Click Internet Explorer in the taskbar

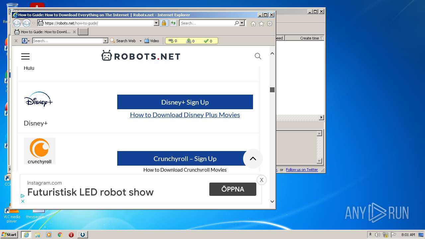[26, 235]
